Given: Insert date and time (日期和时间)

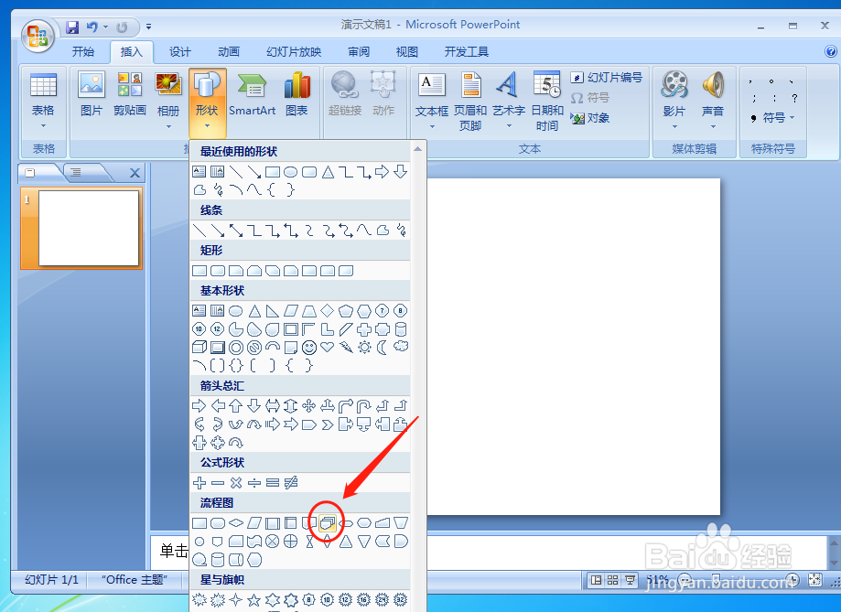Looking at the screenshot, I should 547,102.
